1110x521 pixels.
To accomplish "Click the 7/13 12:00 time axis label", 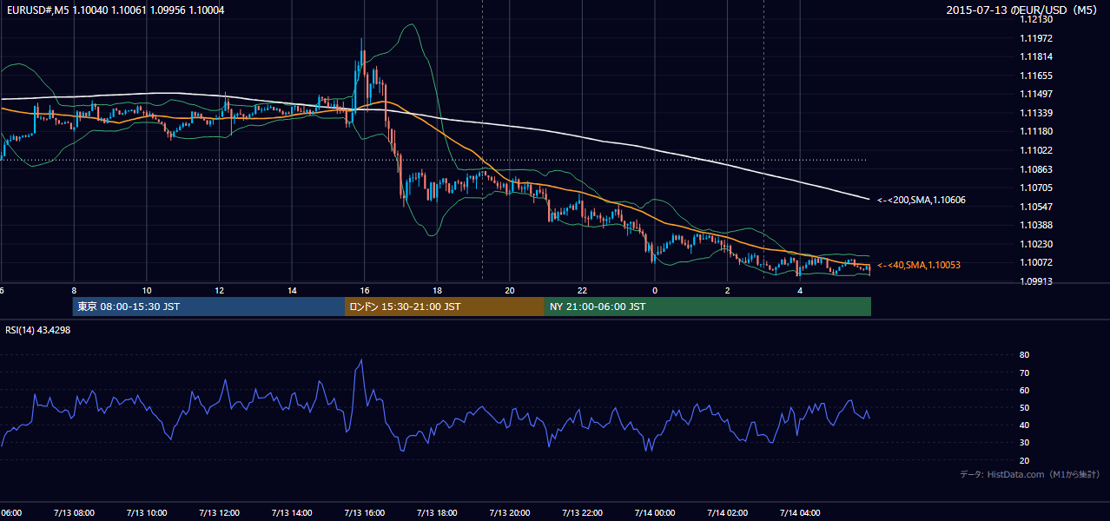I will click(x=219, y=513).
